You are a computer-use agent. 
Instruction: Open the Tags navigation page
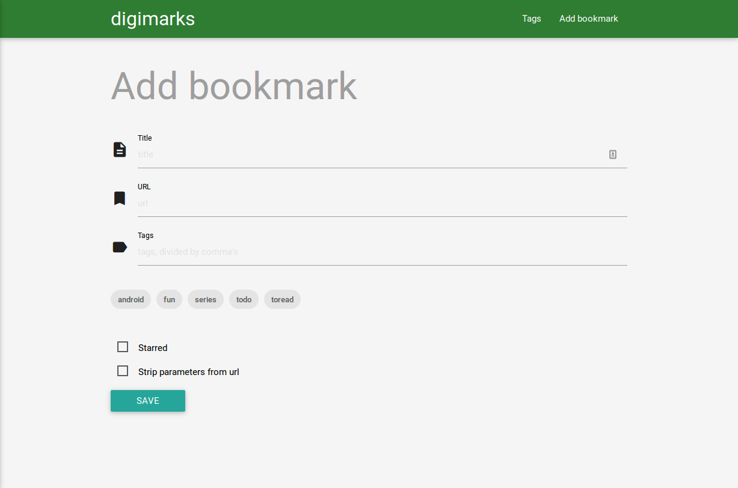[531, 19]
